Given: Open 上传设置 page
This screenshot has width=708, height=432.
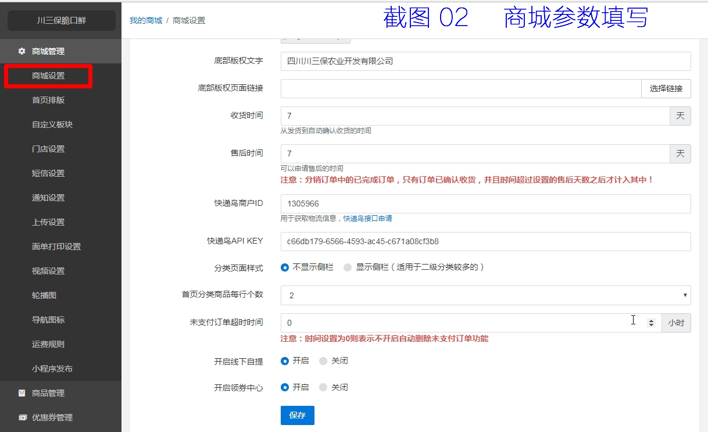Looking at the screenshot, I should (48, 222).
